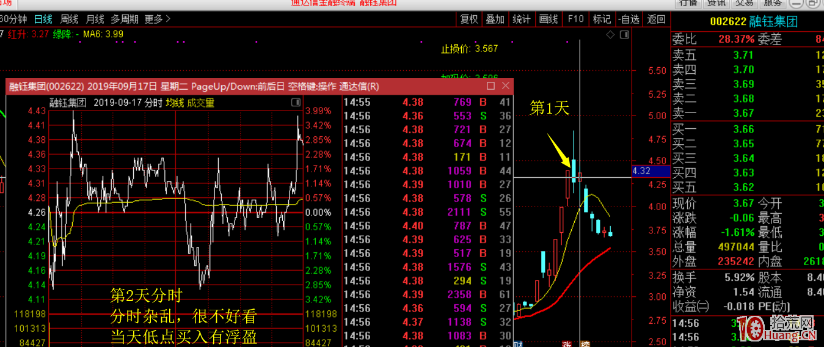The image size is (824, 347).
Task: Select the 卖一 3.67 order row
Action: click(748, 113)
